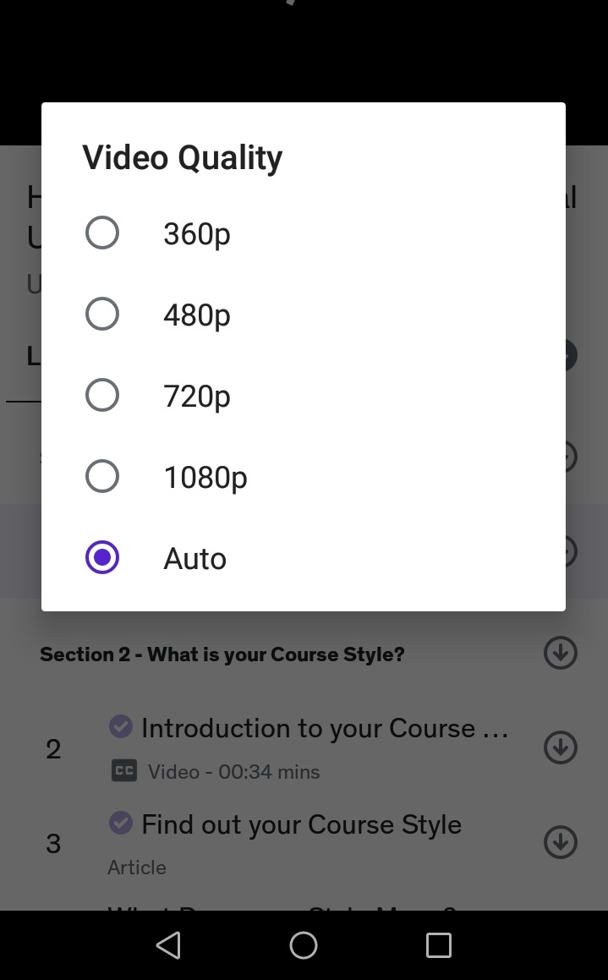
Task: Download the Find out your Course Style article
Action: (560, 842)
